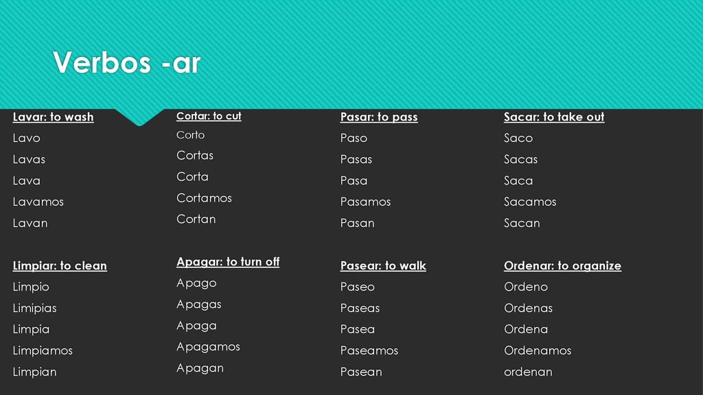Click the 'Ordenar: to organize' heading

click(563, 265)
